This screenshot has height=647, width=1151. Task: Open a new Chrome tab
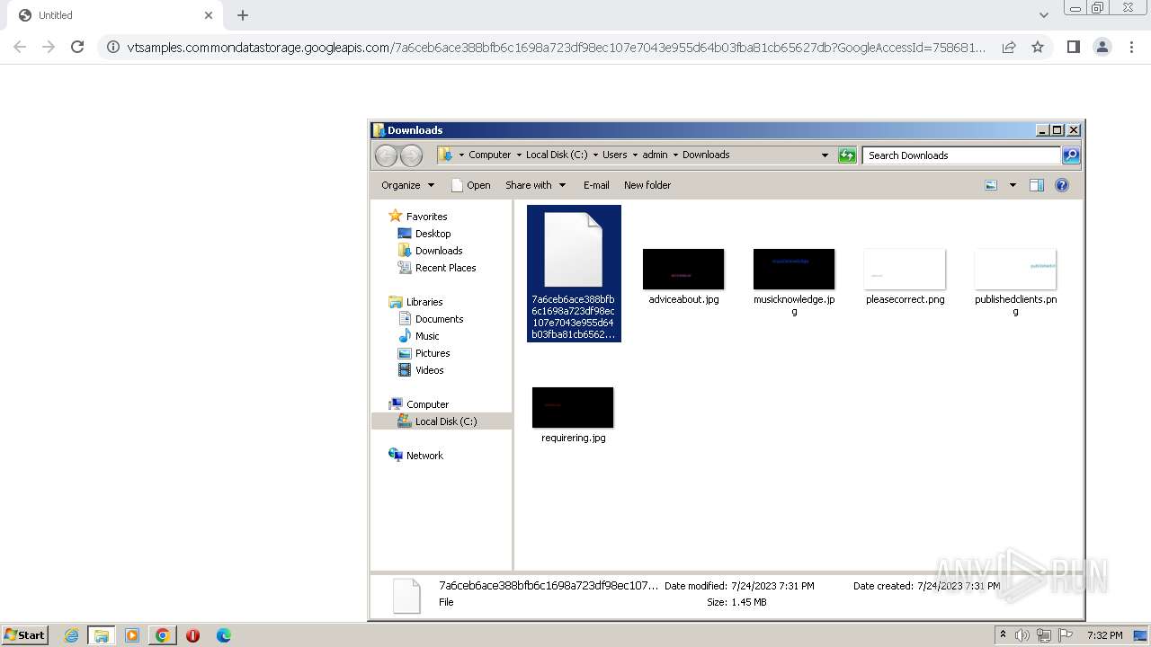click(x=243, y=15)
